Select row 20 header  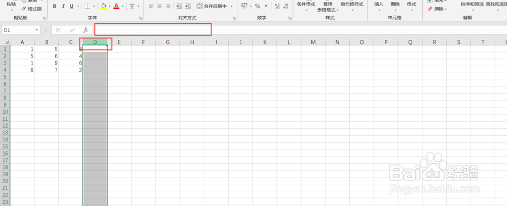click(x=5, y=181)
